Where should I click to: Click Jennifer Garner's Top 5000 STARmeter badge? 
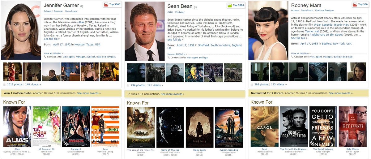click(112, 4)
